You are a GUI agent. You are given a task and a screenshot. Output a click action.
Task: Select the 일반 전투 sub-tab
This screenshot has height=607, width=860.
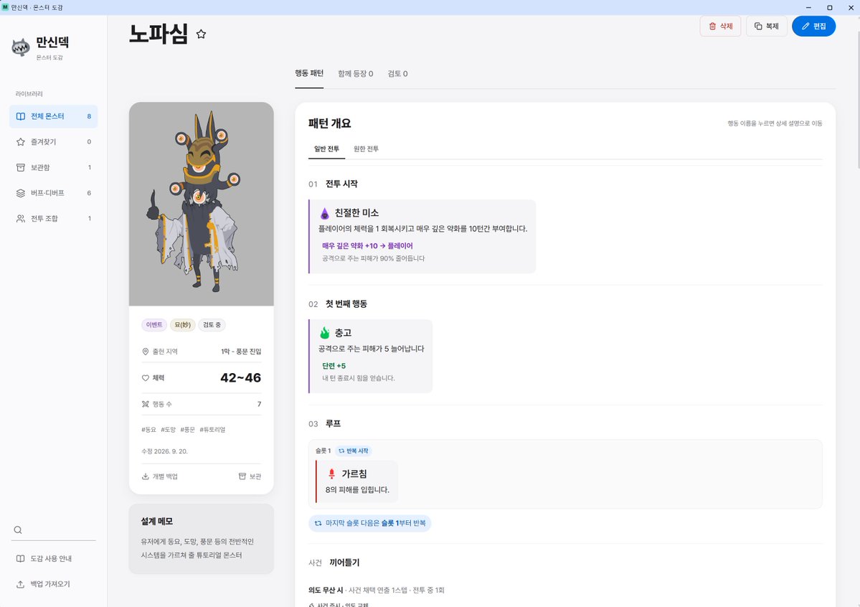[326, 149]
